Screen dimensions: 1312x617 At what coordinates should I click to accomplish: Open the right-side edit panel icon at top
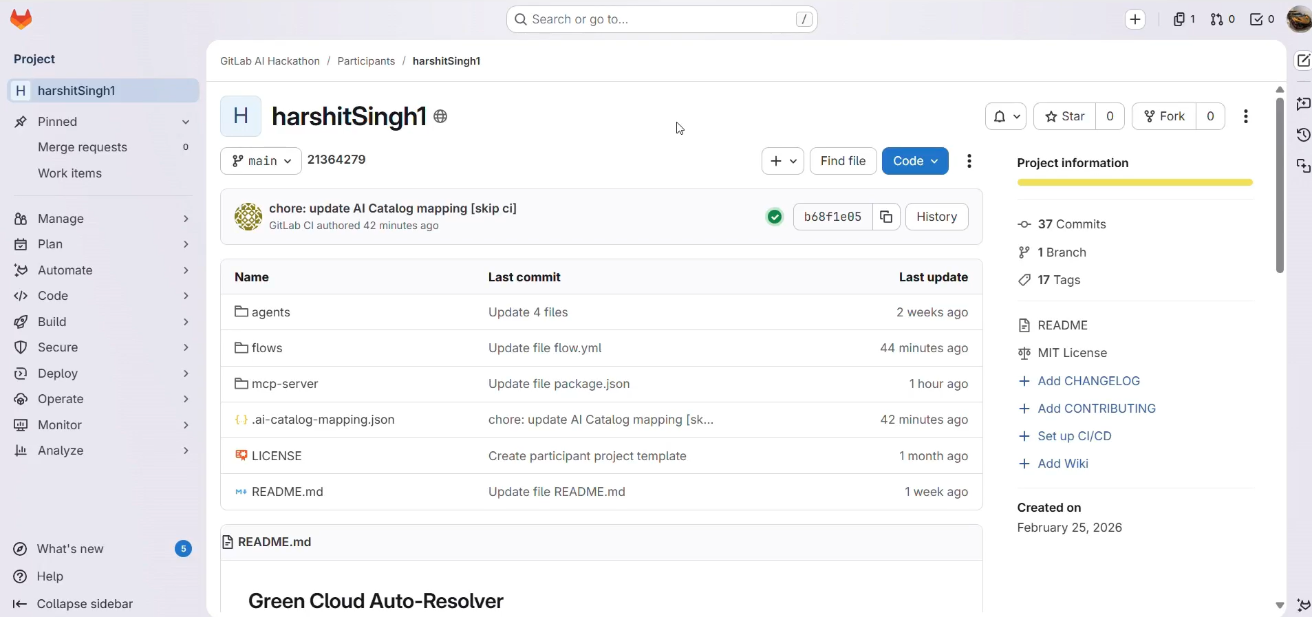click(x=1303, y=61)
